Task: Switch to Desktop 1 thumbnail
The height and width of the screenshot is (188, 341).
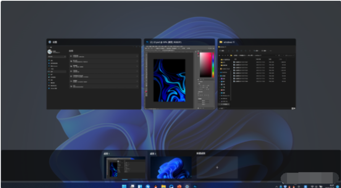Action: click(124, 168)
